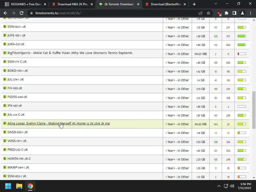Close the IGGGAMES tab
This screenshot has width=256, height=192.
pos(45,4)
